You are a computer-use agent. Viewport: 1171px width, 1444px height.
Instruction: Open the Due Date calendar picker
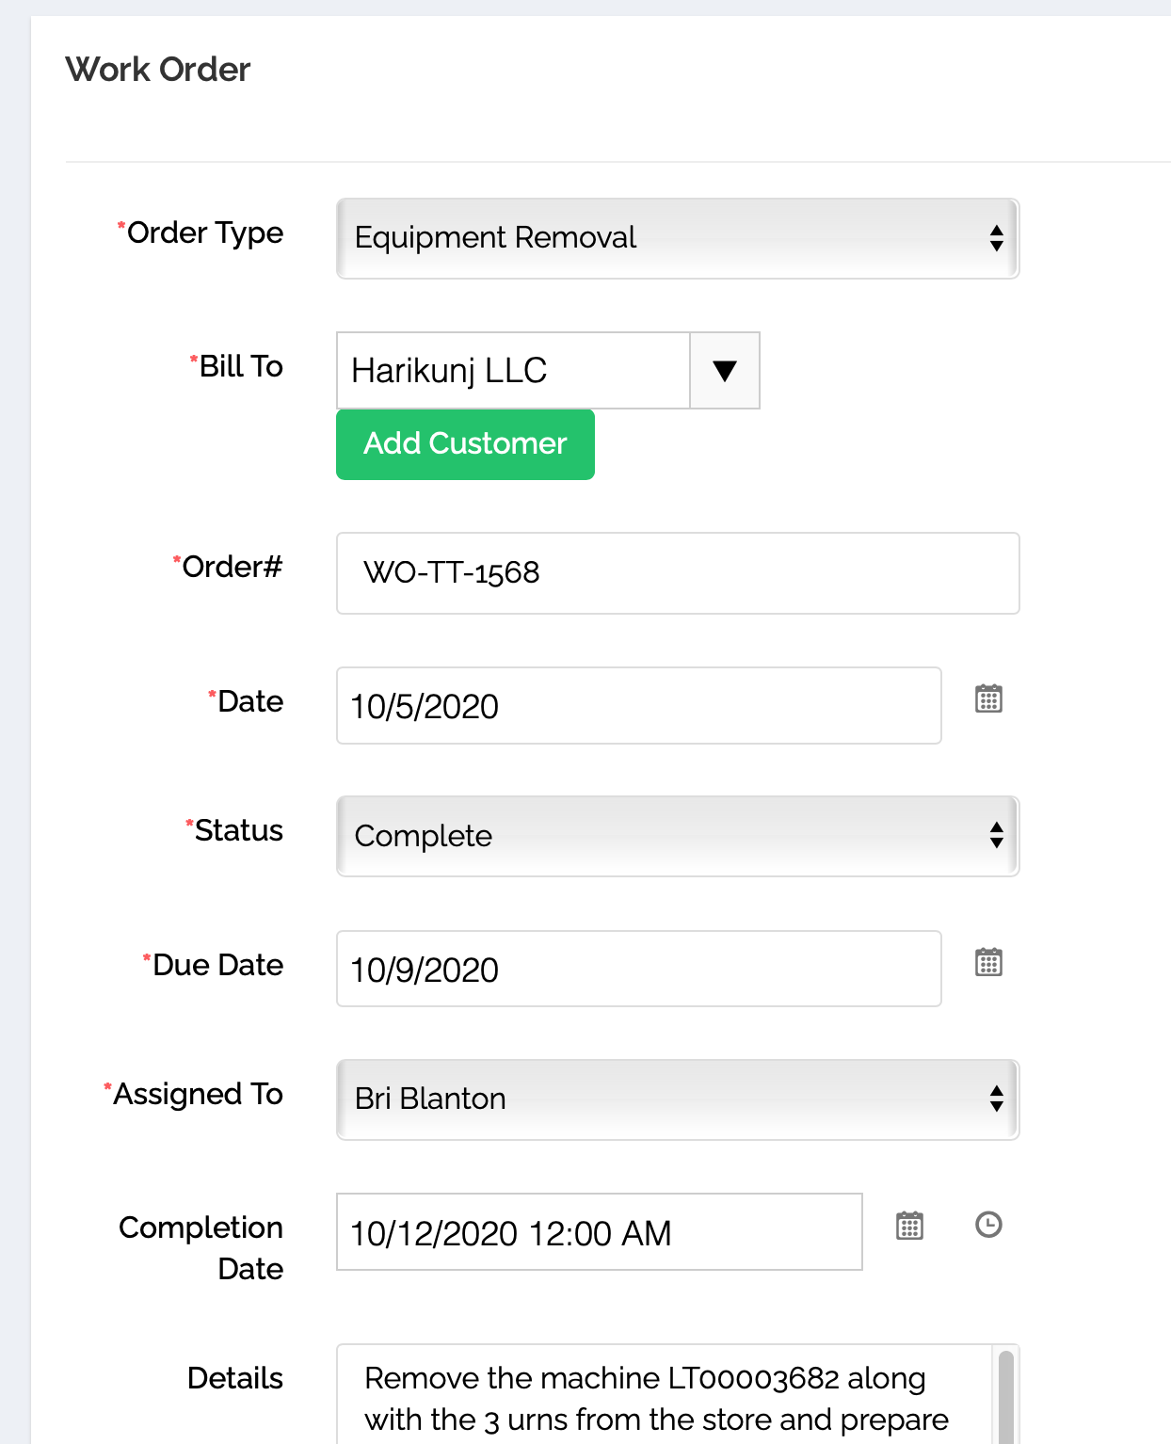(x=990, y=963)
